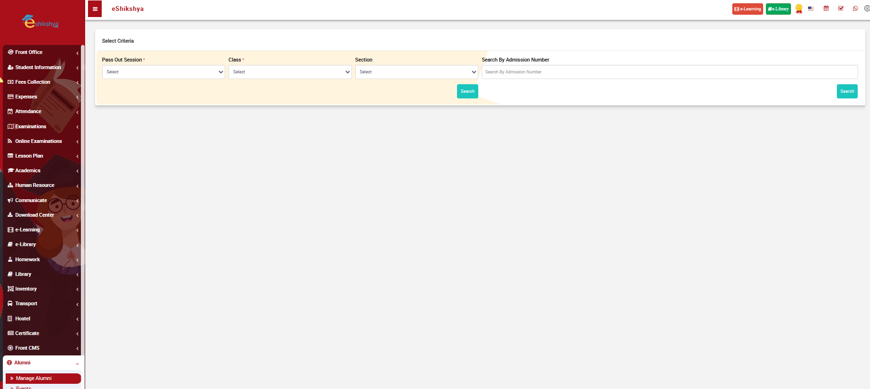Click Search button under admission number field
870x389 pixels.
(847, 91)
